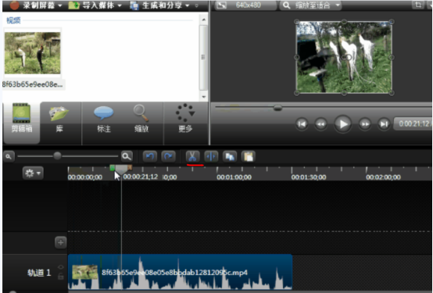The height and width of the screenshot is (293, 433).
Task: Click the 00:02:00;00 ruler mark
Action: 383,177
